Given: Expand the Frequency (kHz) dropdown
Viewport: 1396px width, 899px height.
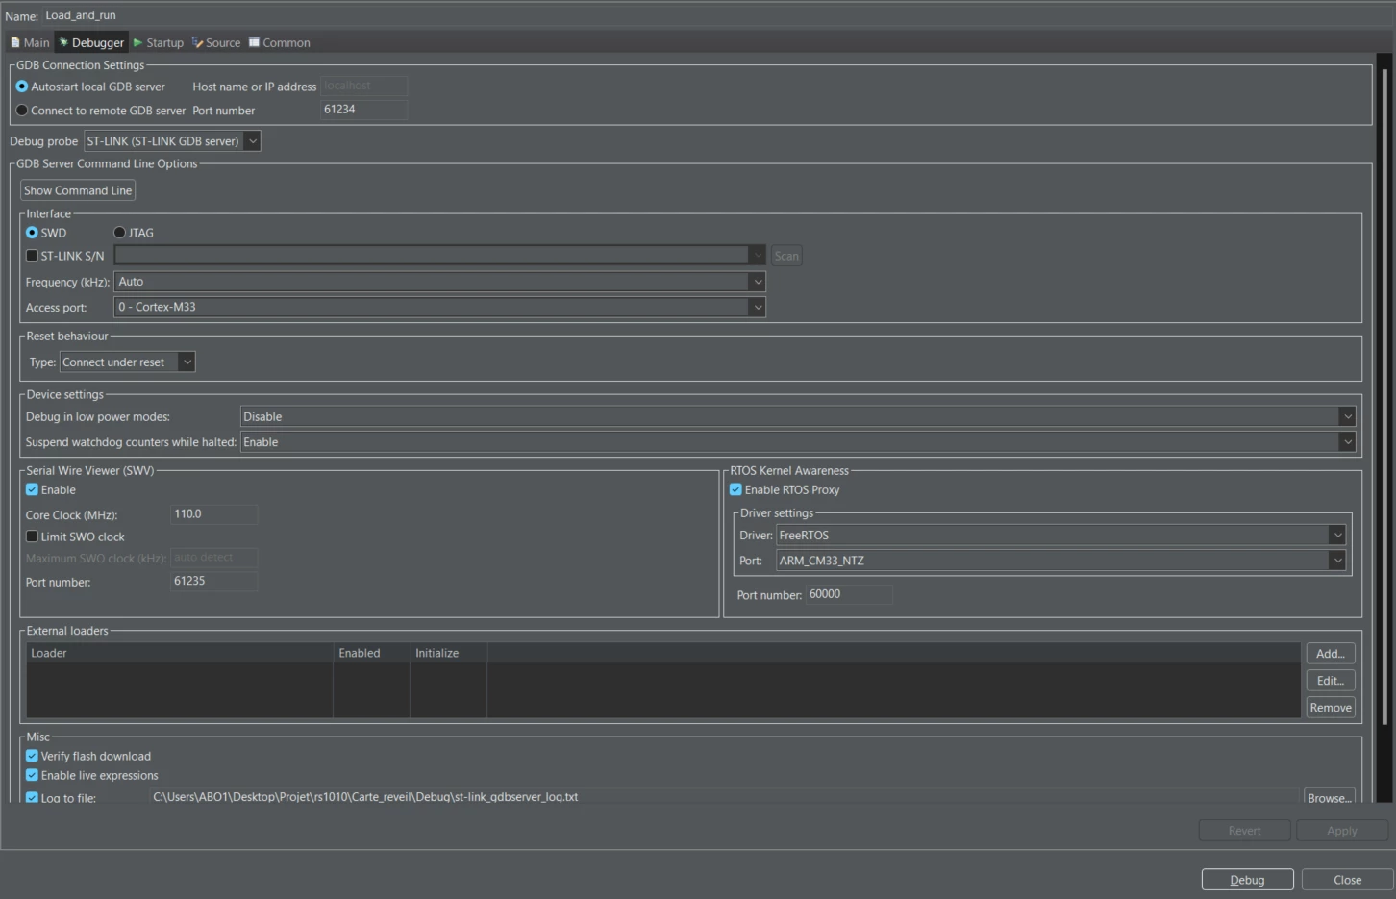Looking at the screenshot, I should click(x=439, y=282).
